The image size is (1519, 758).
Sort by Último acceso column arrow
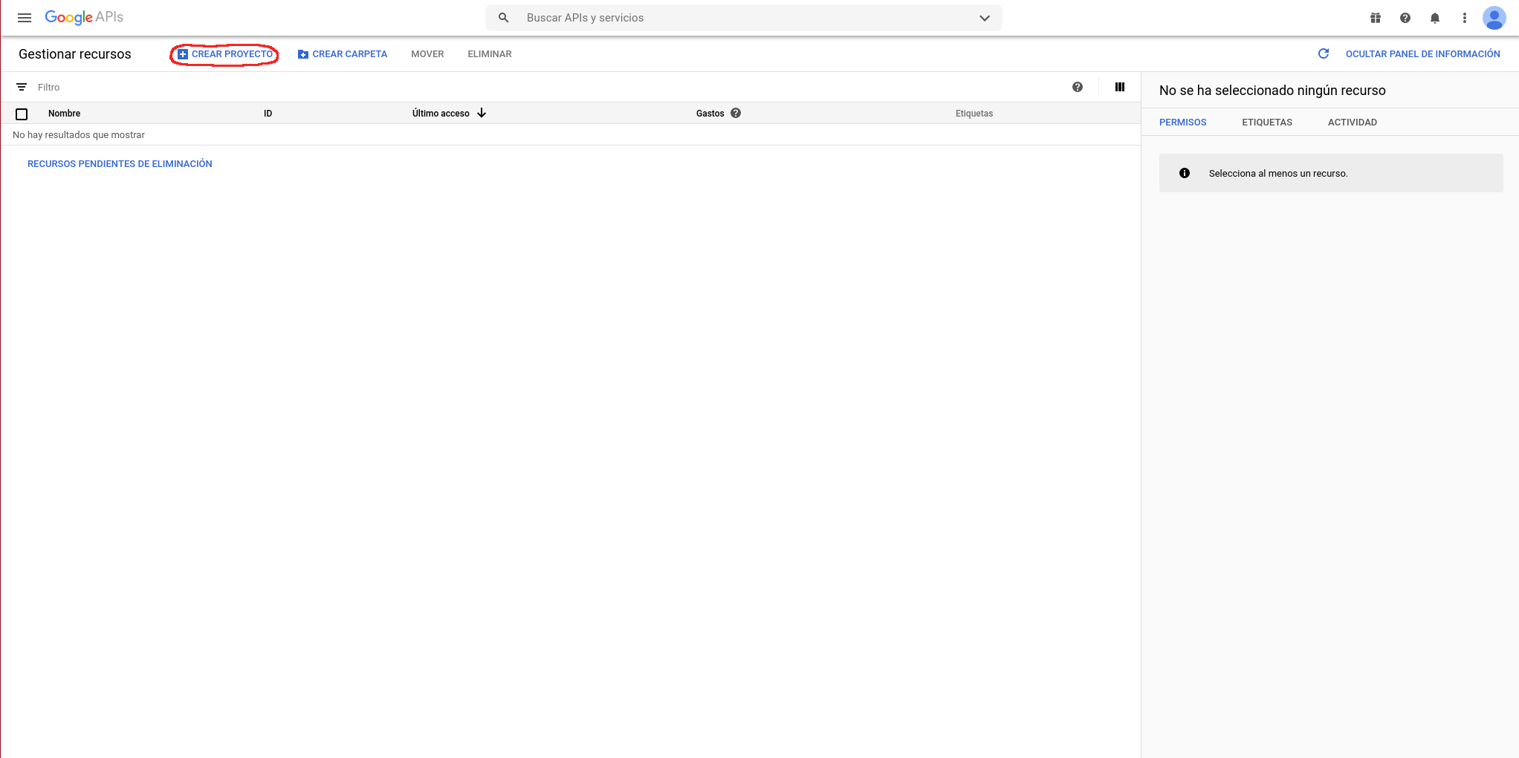[482, 113]
